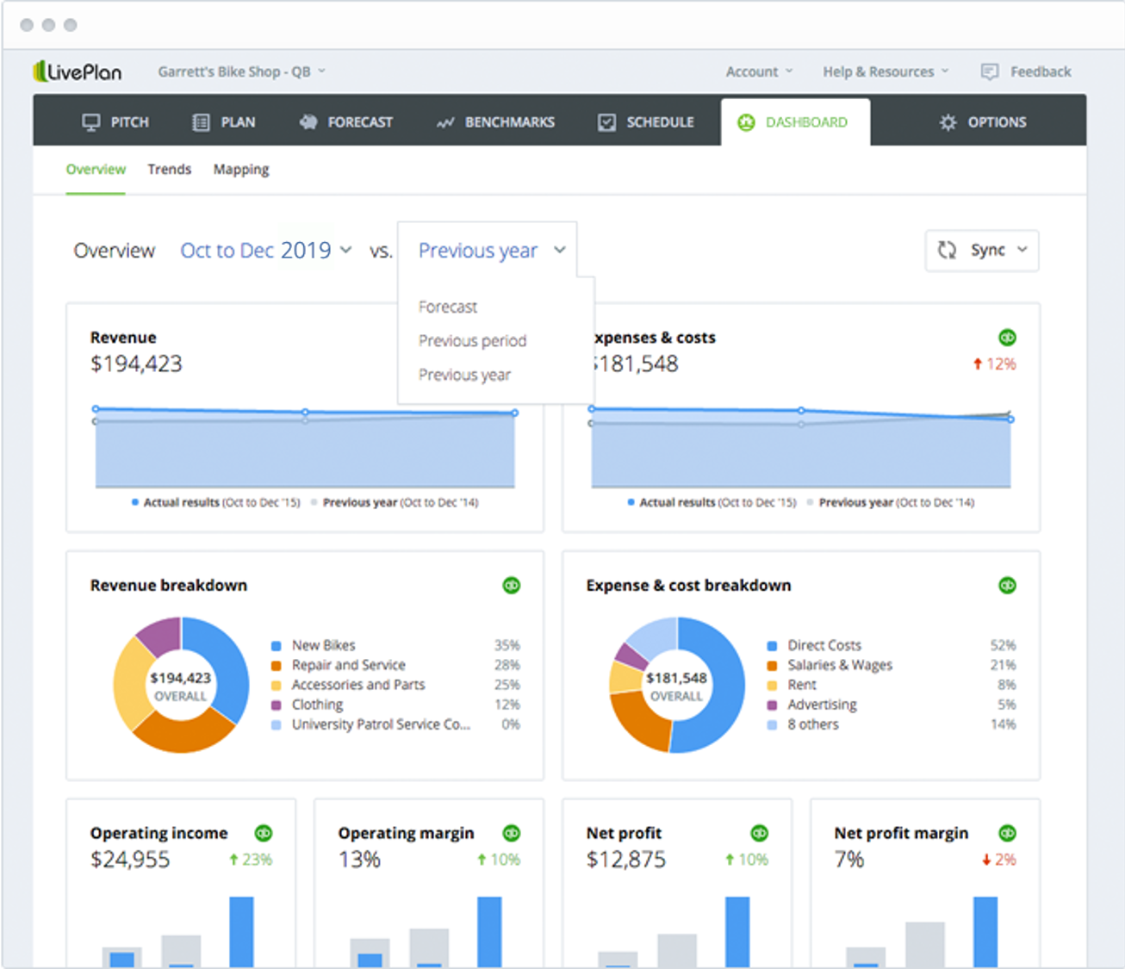Open the Oct to Dec 2019 period selector

[x=266, y=251]
